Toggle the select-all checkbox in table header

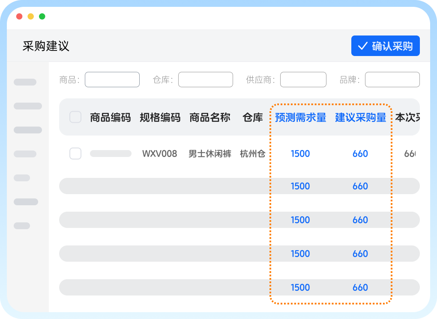(x=75, y=117)
